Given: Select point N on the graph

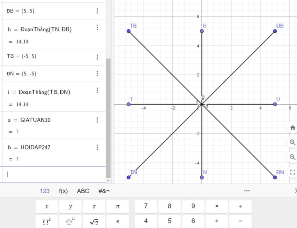Looking at the screenshot, I should point(202,177).
